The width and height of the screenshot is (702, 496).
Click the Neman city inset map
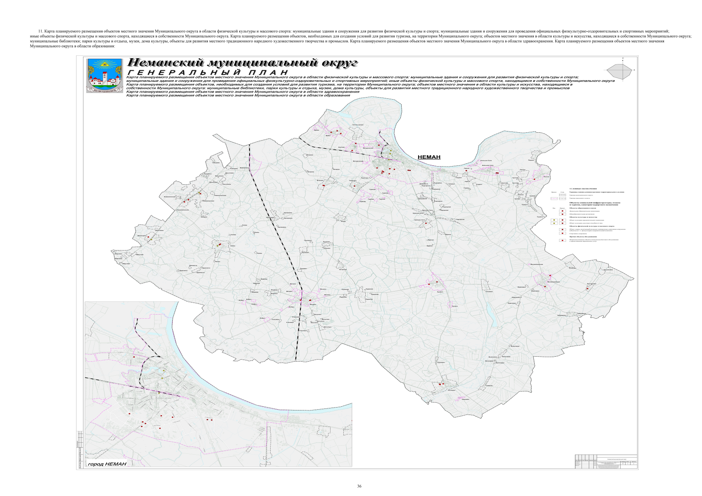coord(218,384)
